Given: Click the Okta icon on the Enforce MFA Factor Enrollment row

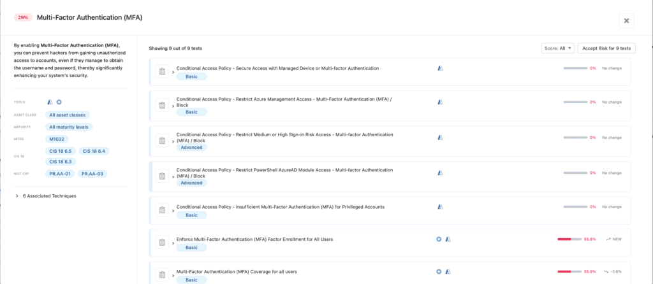Looking at the screenshot, I should [x=439, y=239].
